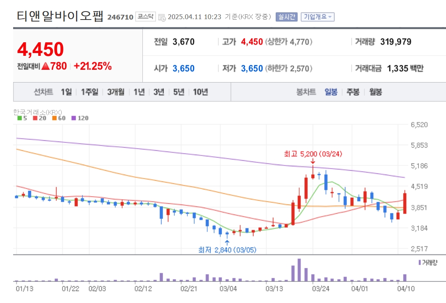
Task: Select the 10년 chart range
Action: pyautogui.click(x=200, y=92)
